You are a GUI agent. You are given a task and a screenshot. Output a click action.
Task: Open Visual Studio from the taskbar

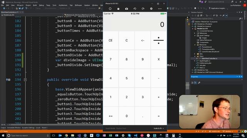tap(79, 135)
